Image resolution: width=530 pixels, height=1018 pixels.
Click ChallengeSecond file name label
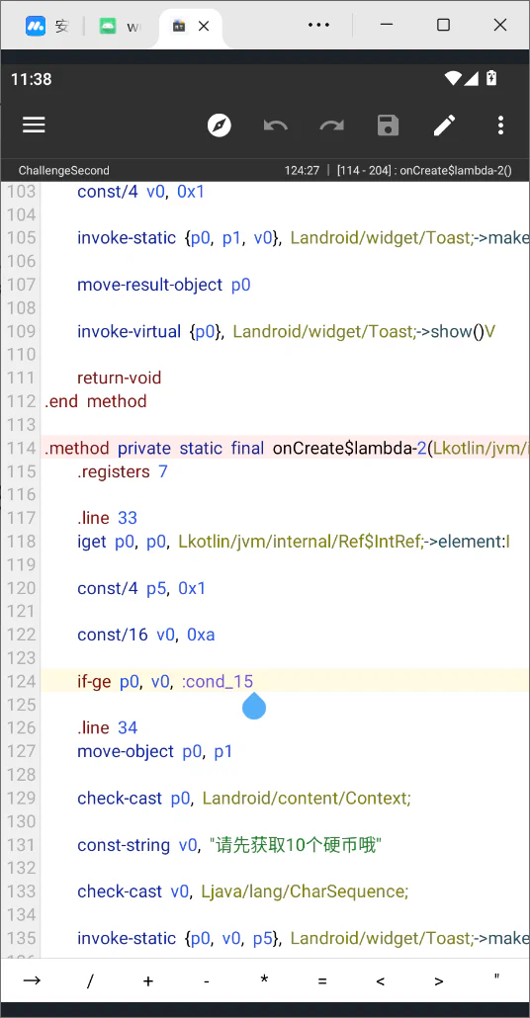click(x=63, y=171)
